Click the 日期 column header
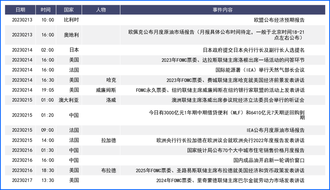This screenshot has width=330, height=190. click(x=20, y=10)
